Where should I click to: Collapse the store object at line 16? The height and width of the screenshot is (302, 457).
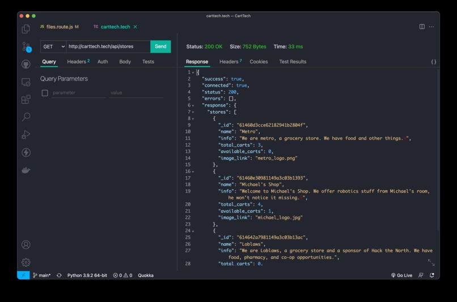click(x=193, y=172)
